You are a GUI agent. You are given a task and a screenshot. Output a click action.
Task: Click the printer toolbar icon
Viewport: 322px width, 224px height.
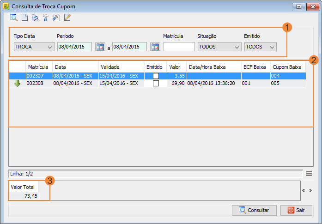pos(35,18)
